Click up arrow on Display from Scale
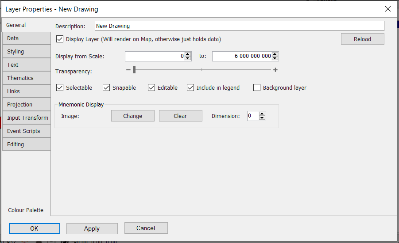399x243 pixels. pyautogui.click(x=188, y=54)
